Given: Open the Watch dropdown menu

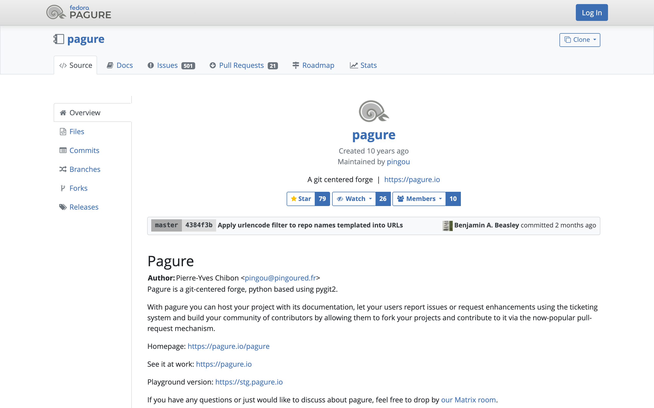Looking at the screenshot, I should [x=354, y=199].
